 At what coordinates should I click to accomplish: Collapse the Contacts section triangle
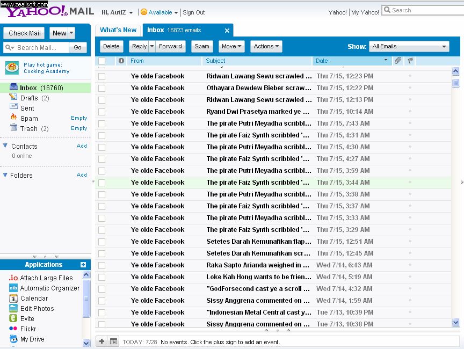[5, 146]
